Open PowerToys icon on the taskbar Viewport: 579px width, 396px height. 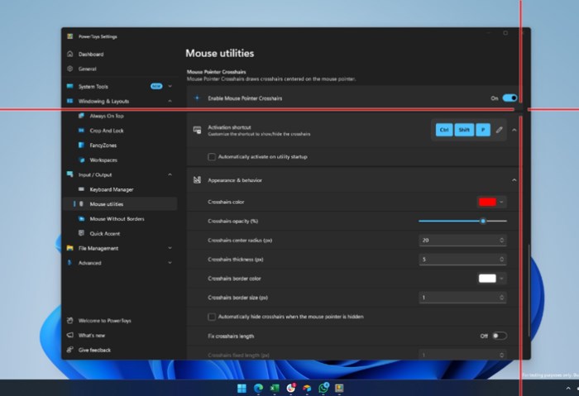click(x=339, y=388)
